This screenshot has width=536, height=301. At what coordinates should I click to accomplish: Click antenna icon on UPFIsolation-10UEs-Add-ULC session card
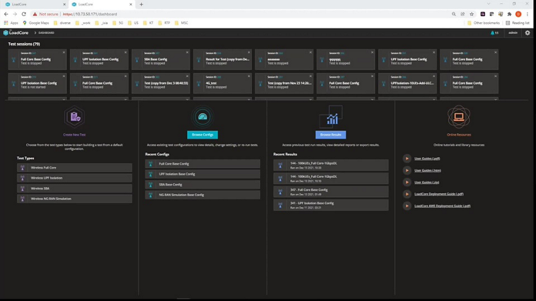point(383,83)
